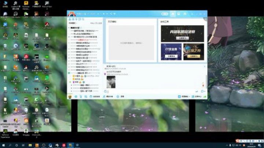Click the grid icon in bottom toolbar
The height and width of the screenshot is (148, 264).
coord(86,97)
